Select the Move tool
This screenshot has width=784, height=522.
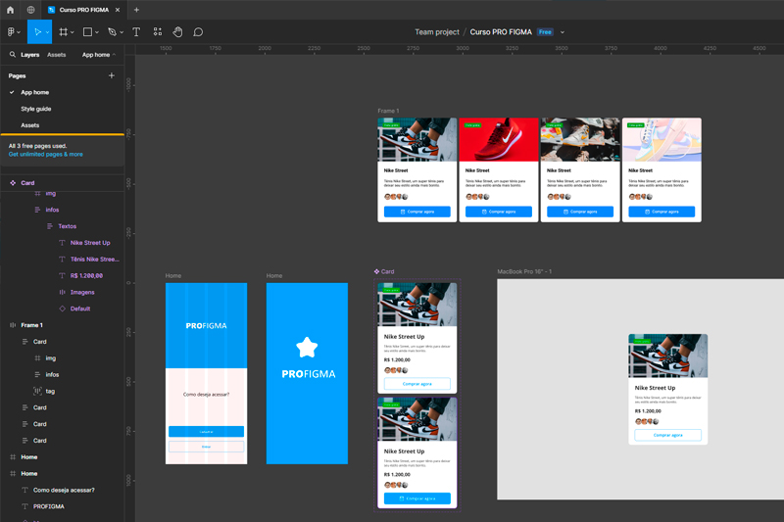pos(37,32)
